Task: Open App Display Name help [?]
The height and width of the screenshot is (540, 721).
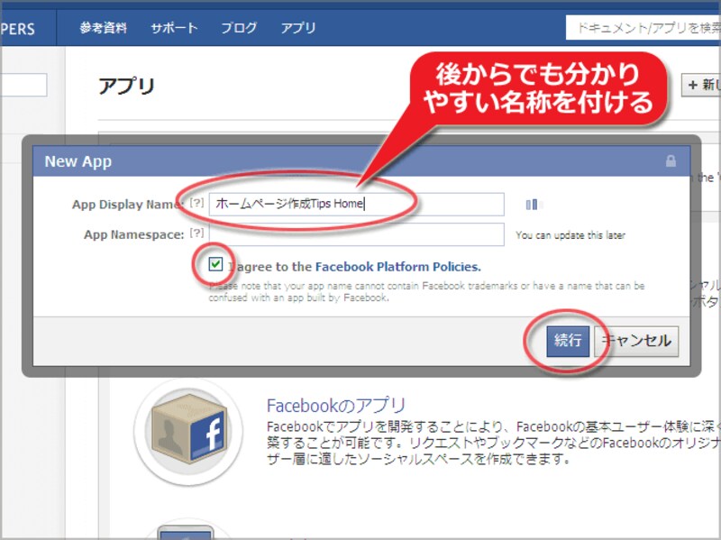Action: [196, 203]
